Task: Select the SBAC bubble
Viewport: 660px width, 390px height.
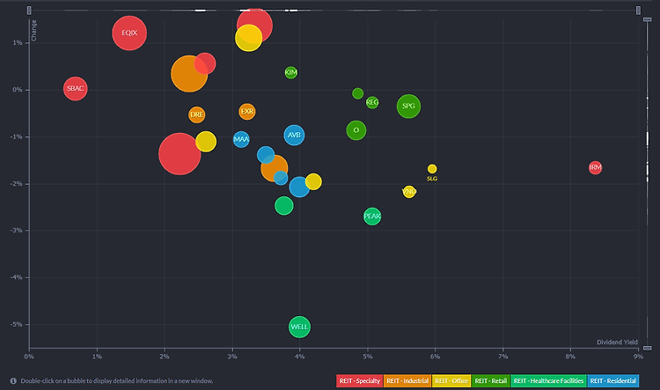Action: coord(76,88)
